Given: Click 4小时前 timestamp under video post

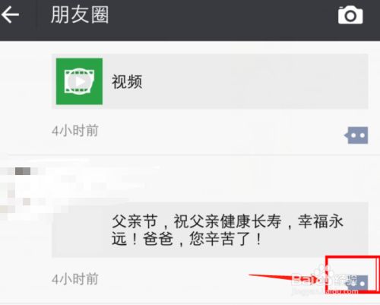Looking at the screenshot, I should 75,131.
